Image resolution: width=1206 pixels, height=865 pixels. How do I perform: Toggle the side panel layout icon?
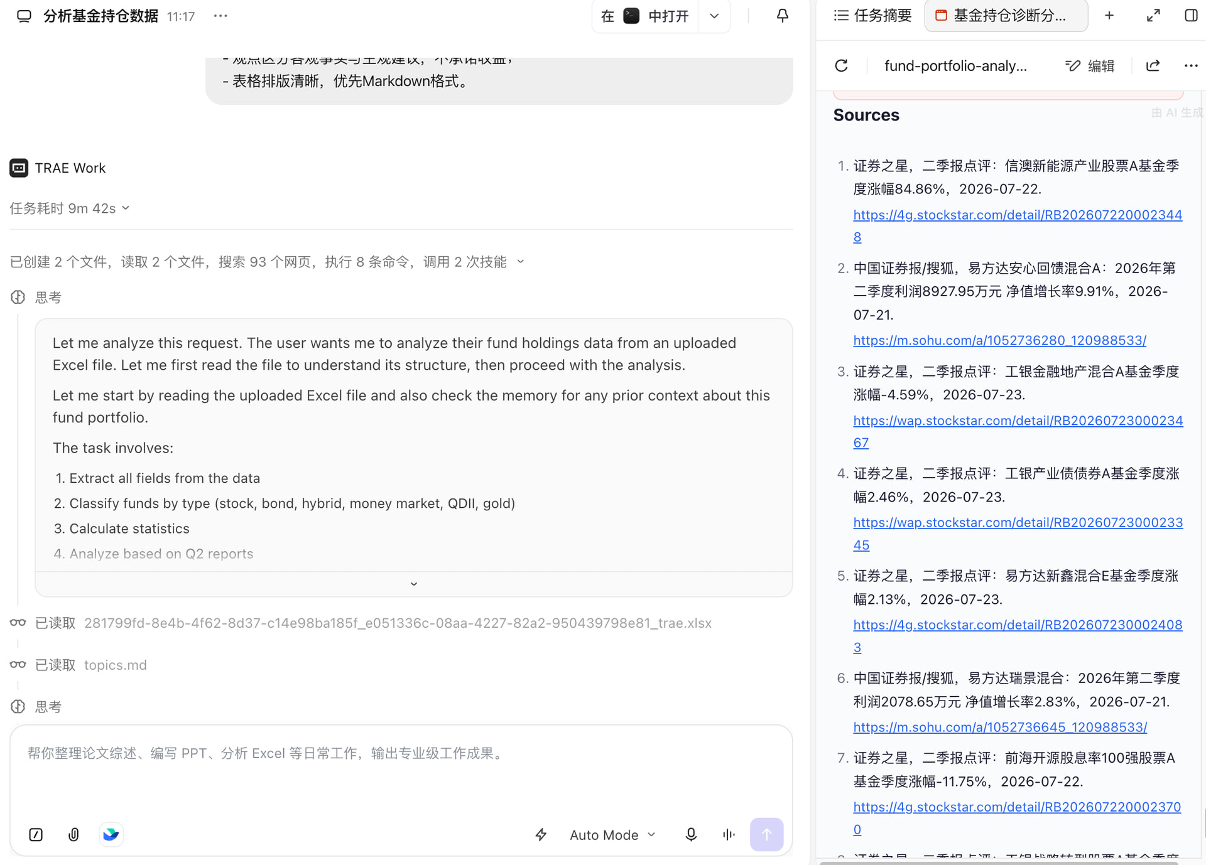click(x=1191, y=16)
